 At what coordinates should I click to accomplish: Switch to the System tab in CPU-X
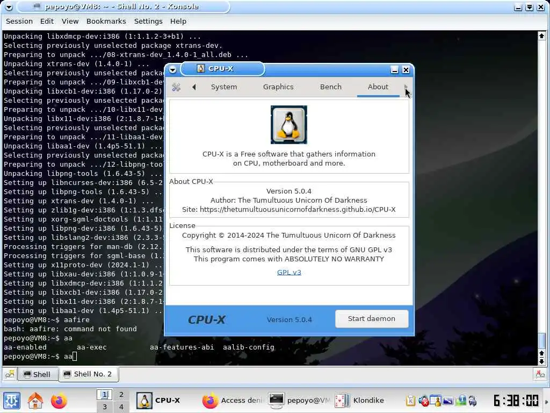pyautogui.click(x=224, y=87)
